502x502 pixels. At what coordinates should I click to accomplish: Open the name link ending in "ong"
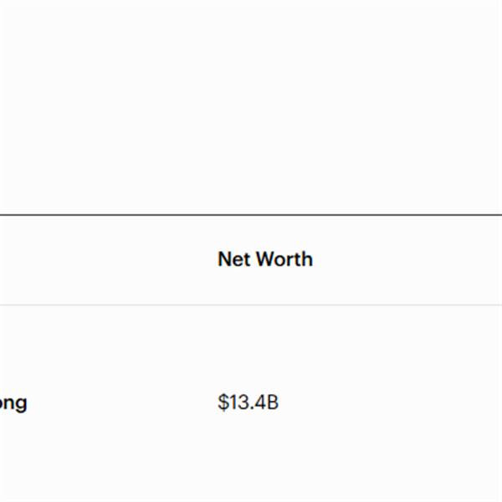coord(13,403)
